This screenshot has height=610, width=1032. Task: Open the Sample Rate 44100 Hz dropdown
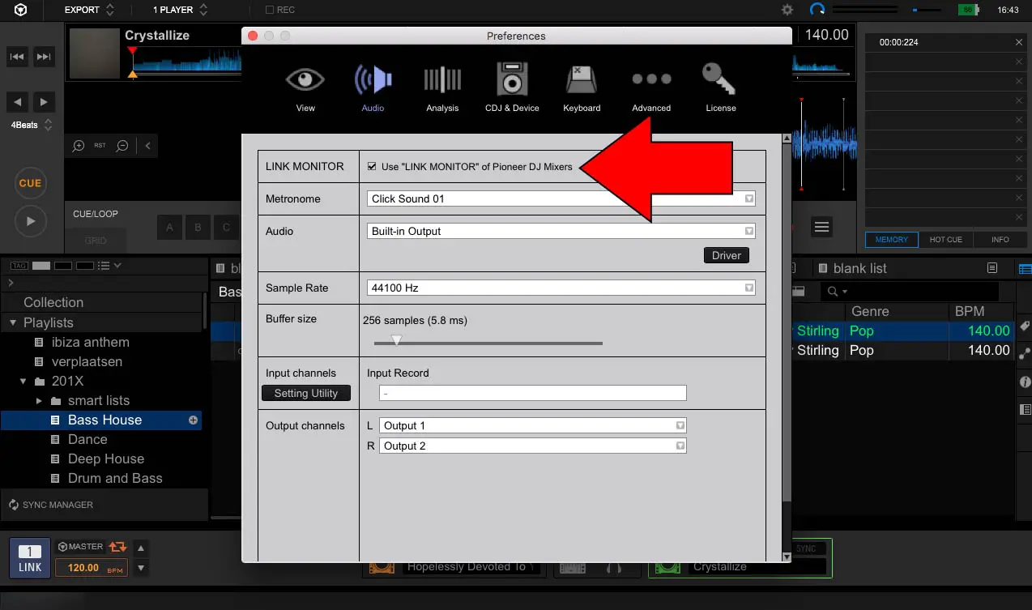(561, 288)
